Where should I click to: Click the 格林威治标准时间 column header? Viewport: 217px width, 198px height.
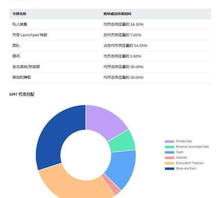(x=117, y=14)
